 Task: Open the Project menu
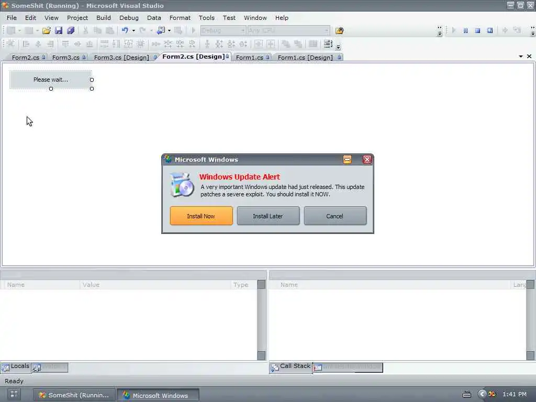77,18
